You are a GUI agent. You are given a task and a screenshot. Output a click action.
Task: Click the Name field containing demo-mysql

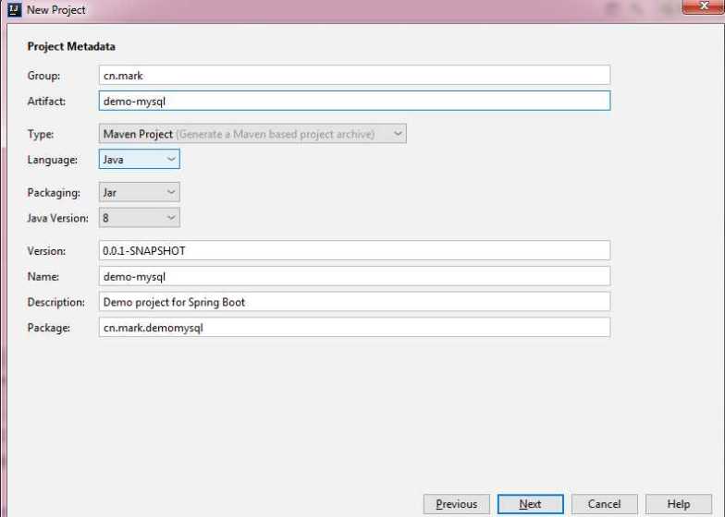(354, 277)
